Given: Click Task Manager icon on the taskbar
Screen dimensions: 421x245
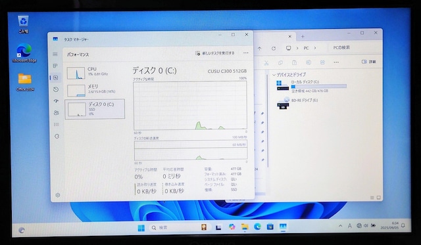Looking at the screenshot, I should (283, 227).
